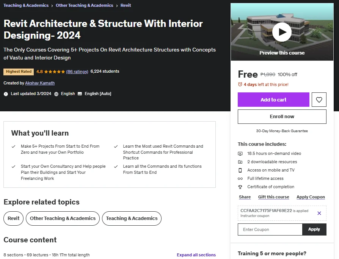
Task: Click the closed captions icon beside English [Auto]
Action: 80,94
